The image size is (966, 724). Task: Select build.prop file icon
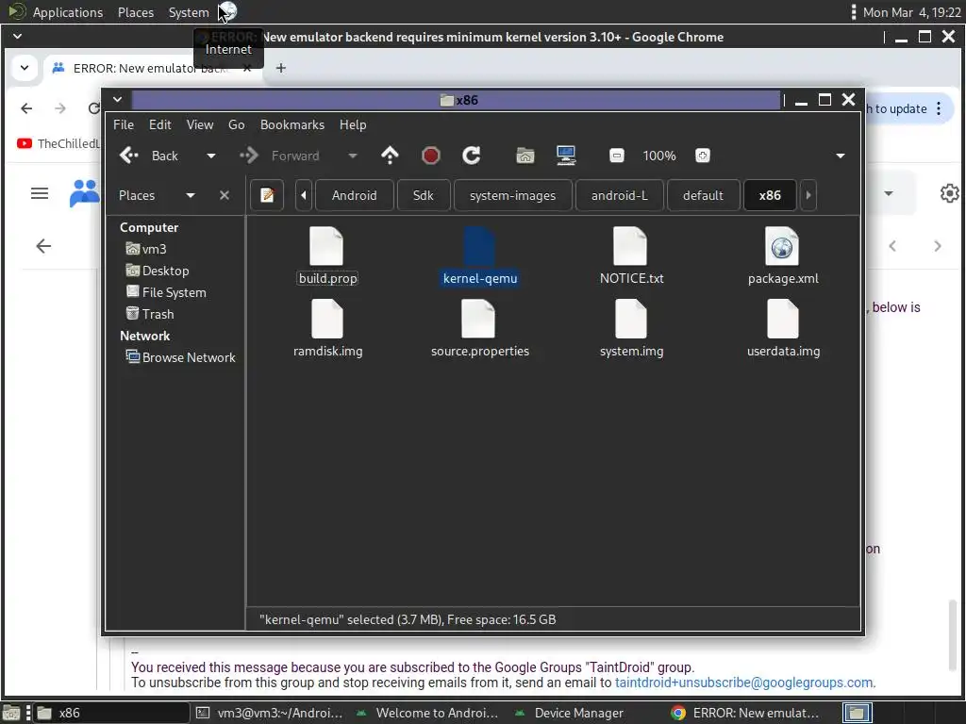tap(326, 246)
